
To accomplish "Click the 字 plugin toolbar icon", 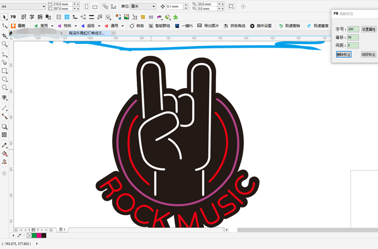I will pyautogui.click(x=32, y=17).
